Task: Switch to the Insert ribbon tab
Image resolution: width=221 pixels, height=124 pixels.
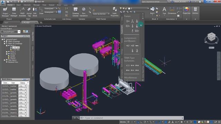Action: pyautogui.click(x=19, y=5)
